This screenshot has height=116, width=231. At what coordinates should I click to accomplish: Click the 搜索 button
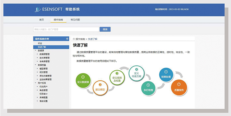click(105, 29)
